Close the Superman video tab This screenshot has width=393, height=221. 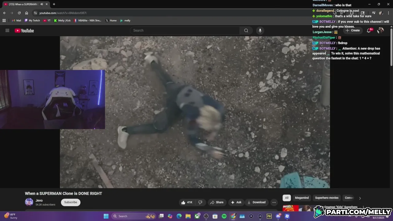click(47, 4)
